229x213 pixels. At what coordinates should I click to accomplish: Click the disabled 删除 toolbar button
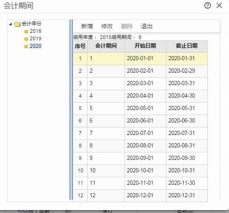127,26
